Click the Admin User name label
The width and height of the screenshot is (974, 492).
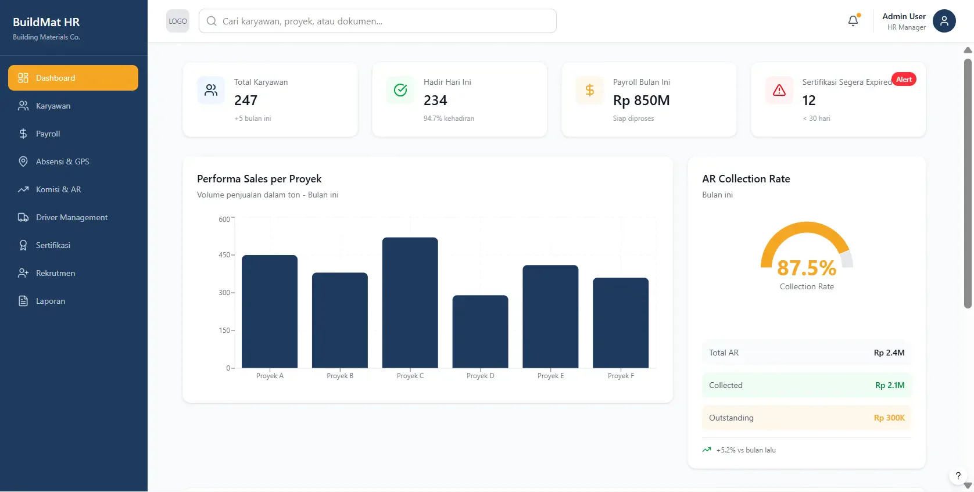904,16
